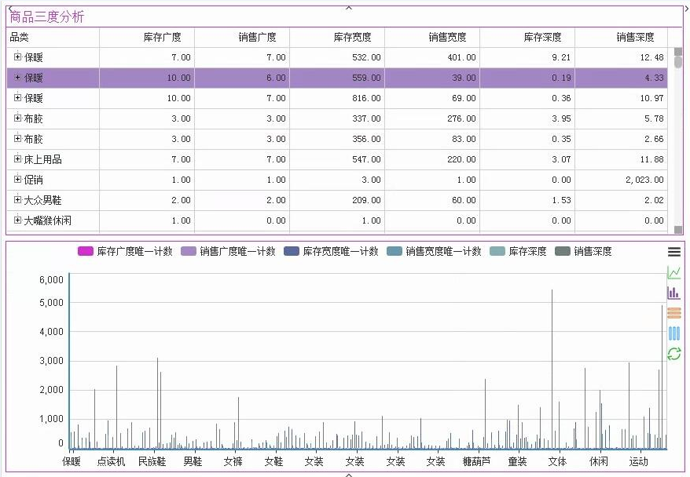
Task: Click the 女裤 x-axis label
Action: tap(233, 461)
